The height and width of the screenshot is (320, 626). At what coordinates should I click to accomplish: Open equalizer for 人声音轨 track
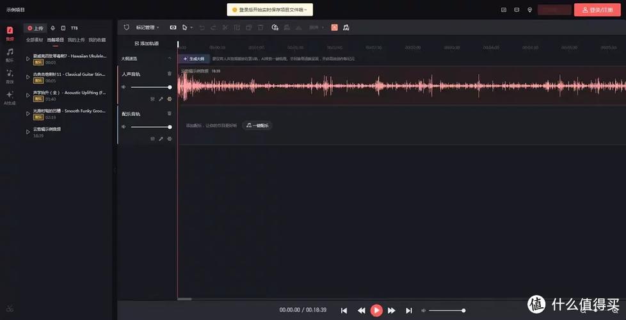(x=152, y=99)
